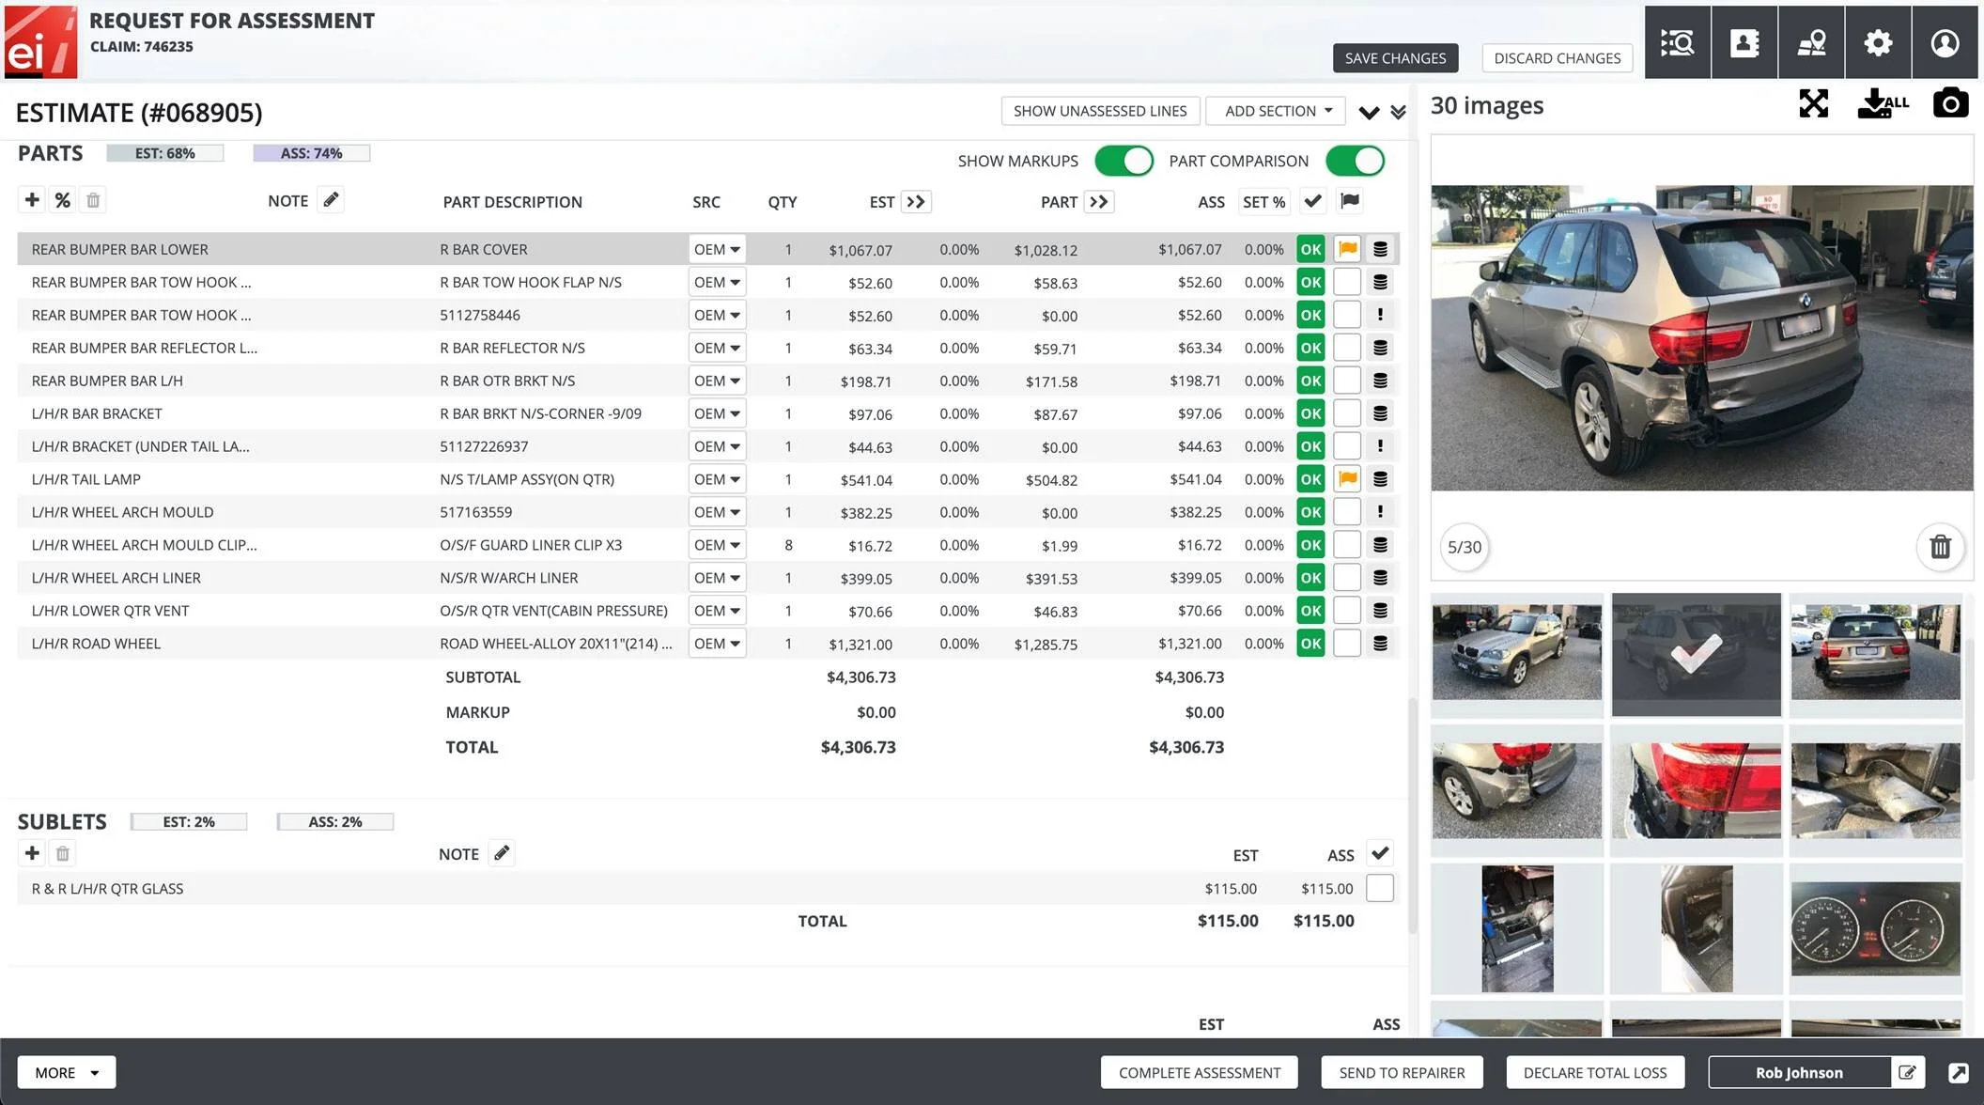Expand image viewer to fullscreen
The image size is (1984, 1105).
(1813, 103)
